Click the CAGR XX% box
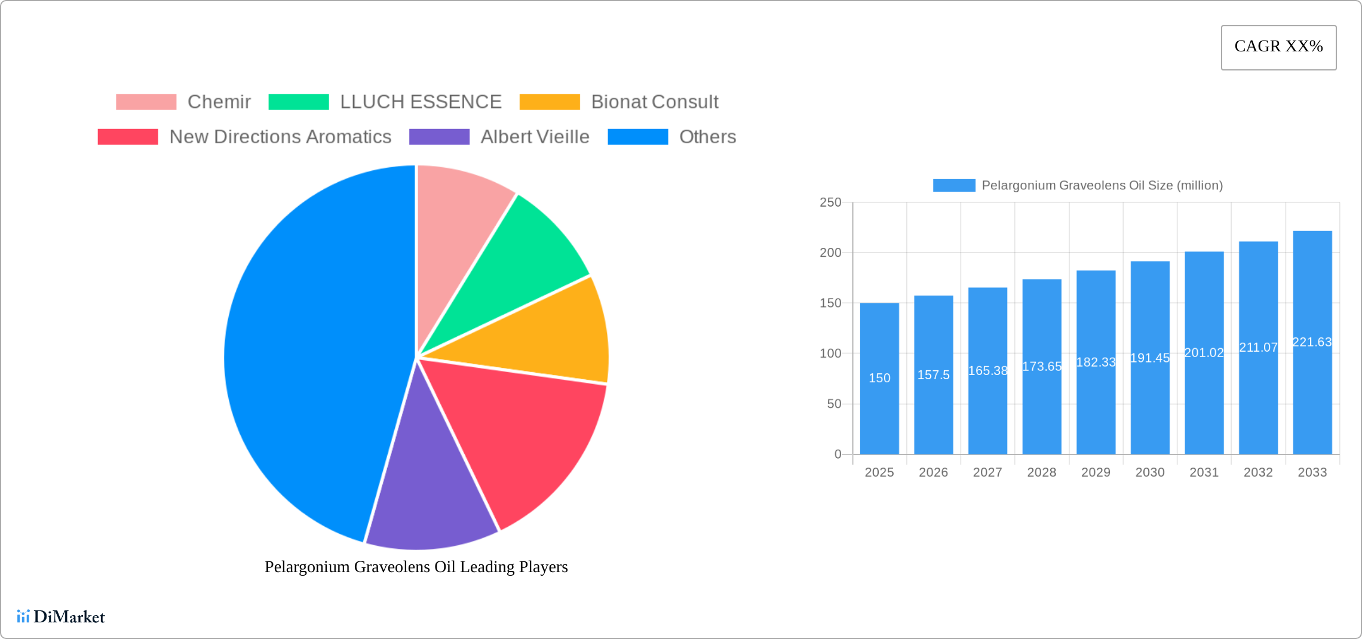The height and width of the screenshot is (639, 1362). coord(1278,47)
